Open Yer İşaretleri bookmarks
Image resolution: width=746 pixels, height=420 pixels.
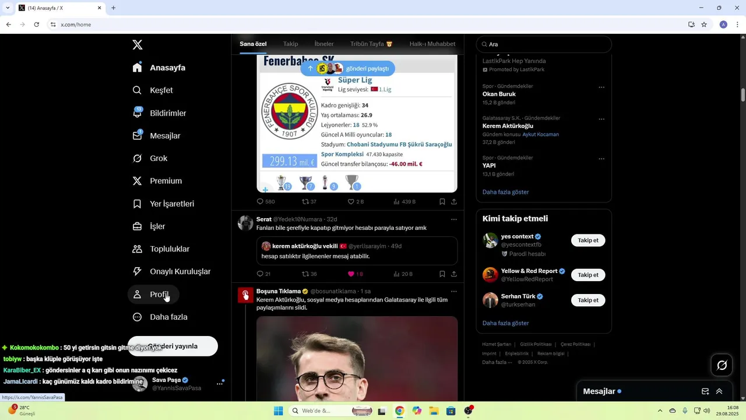[164, 204]
